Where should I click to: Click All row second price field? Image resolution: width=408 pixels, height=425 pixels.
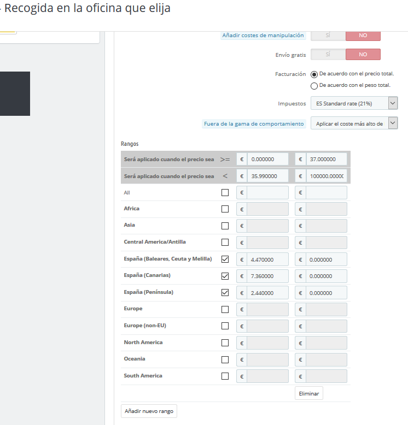[x=327, y=193]
